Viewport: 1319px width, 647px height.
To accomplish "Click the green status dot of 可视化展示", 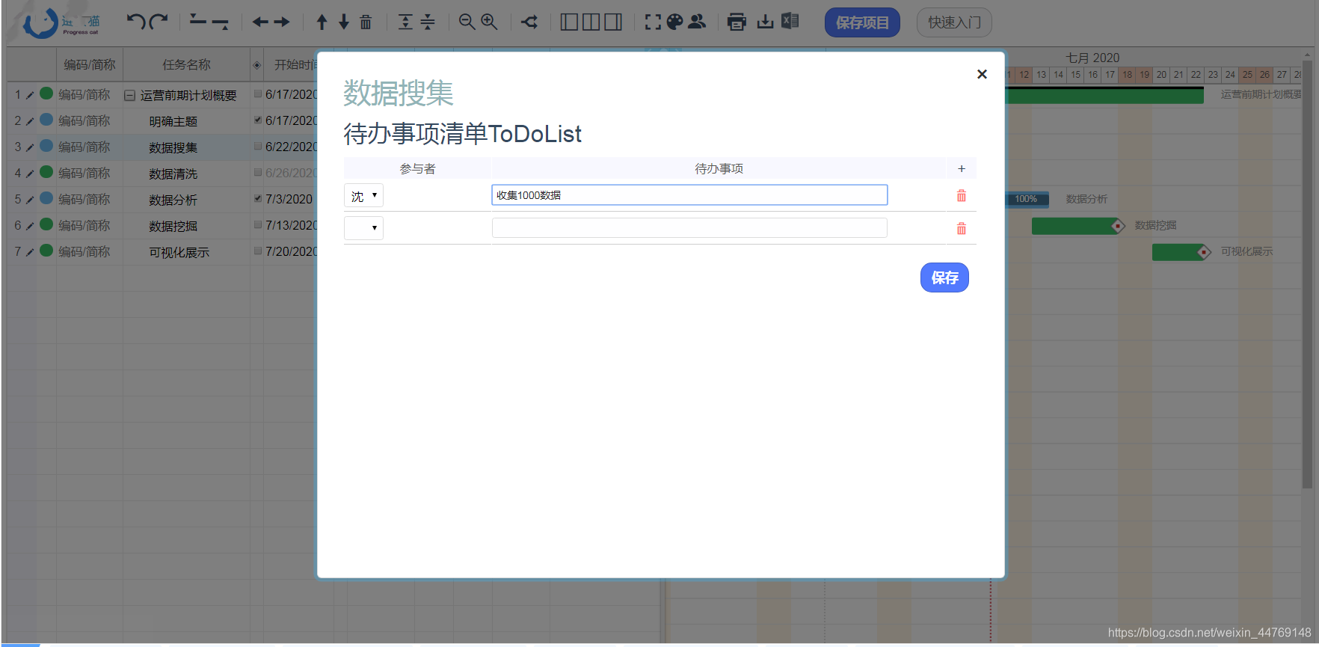I will (x=46, y=251).
